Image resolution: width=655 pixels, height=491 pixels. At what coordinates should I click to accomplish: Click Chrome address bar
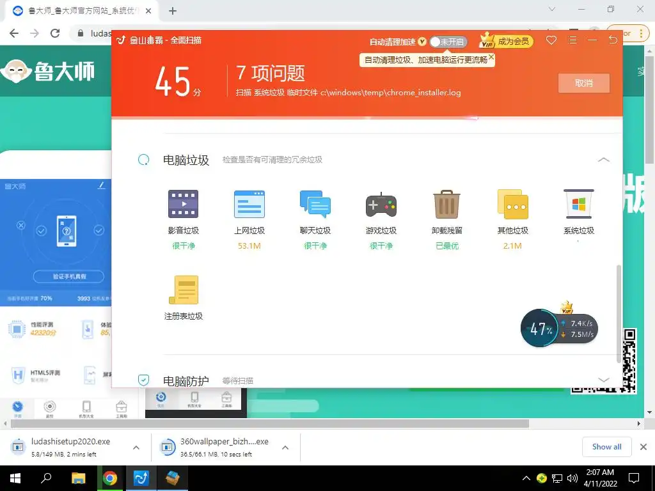101,33
